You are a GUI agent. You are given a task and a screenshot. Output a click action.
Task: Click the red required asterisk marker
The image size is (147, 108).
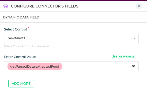pos(28,28)
